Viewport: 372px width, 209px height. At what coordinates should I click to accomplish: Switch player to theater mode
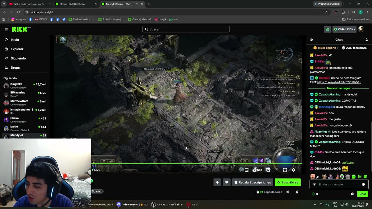tap(276, 170)
